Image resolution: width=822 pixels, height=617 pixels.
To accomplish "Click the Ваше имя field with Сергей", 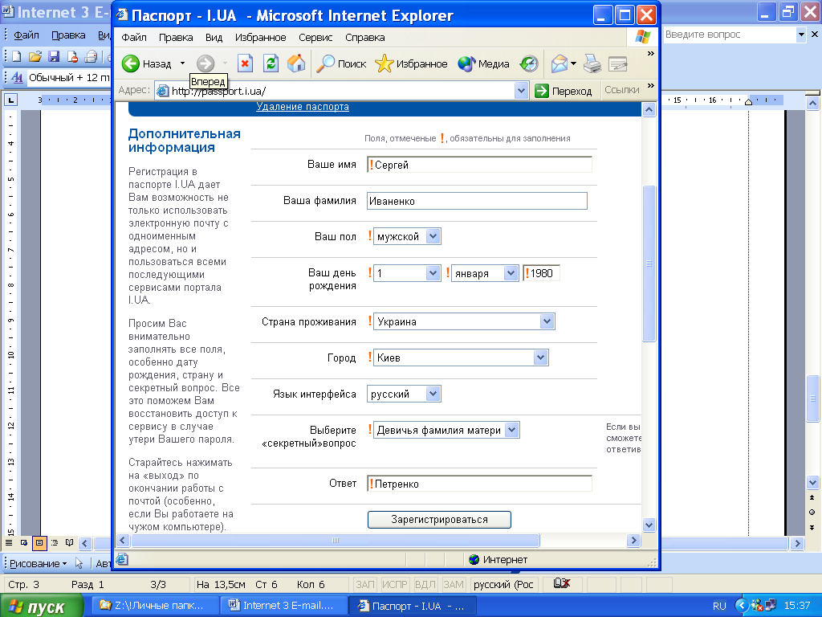I will (x=479, y=165).
